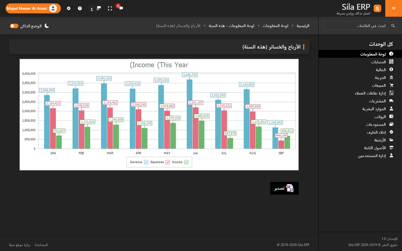Image resolution: width=402 pixels, height=251 pixels.
Task: Select إدارة علاقات العملاء in the sidebar
Action: (x=360, y=93)
